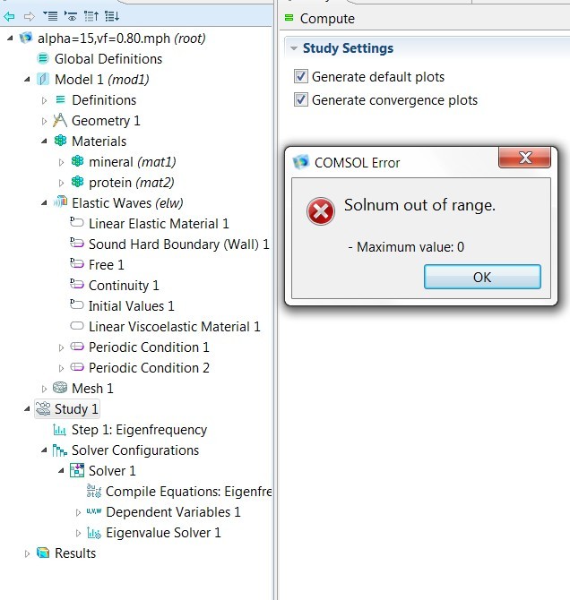This screenshot has width=570, height=600.
Task: Click the Geometry 1 compass icon
Action: tap(60, 120)
